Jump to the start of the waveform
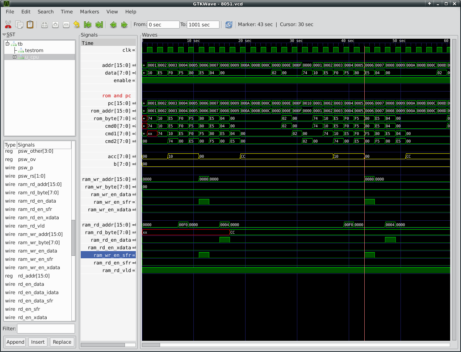The image size is (461, 352). tap(87, 25)
